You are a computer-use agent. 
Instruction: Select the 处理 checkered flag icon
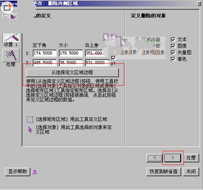point(11,55)
